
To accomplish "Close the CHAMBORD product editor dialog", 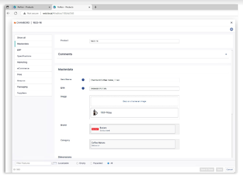I will 231,22.
